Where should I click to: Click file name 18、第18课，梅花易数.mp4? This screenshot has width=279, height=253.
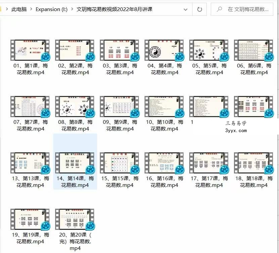pyautogui.click(x=254, y=182)
